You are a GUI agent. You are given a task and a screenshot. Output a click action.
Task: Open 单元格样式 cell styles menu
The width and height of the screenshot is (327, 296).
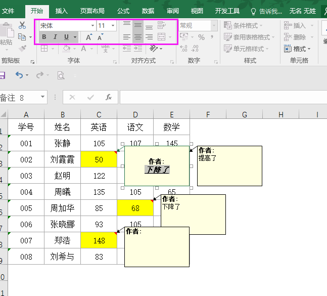click(246, 49)
